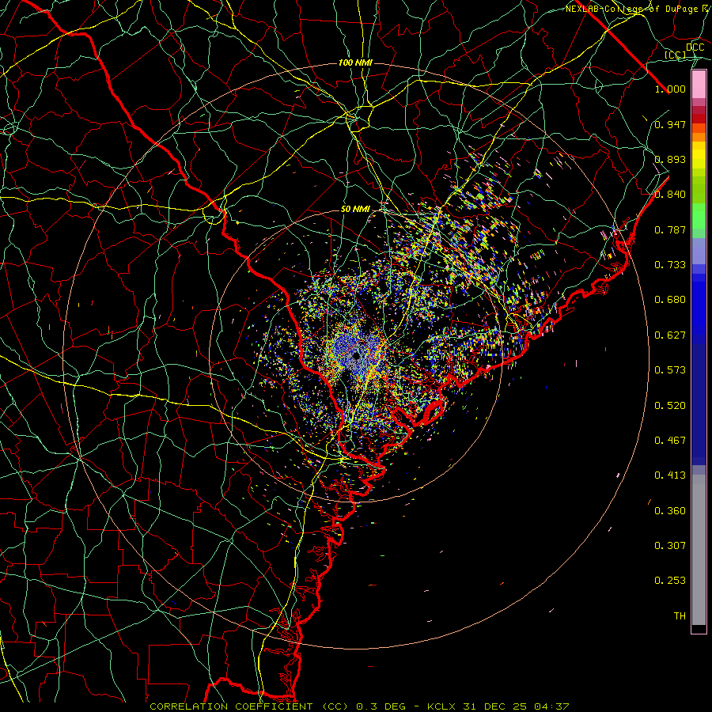This screenshot has height=712, width=712.
Task: Click the 0.733 legend value
Action: (x=670, y=265)
